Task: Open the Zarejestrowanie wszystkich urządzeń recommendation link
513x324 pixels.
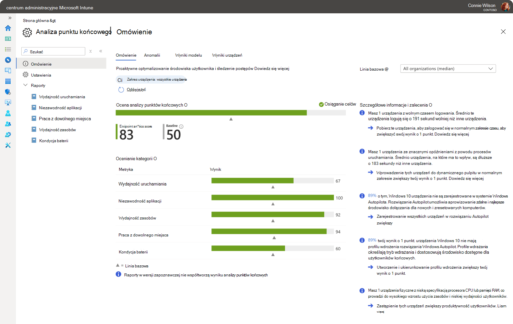Action: tap(433, 219)
